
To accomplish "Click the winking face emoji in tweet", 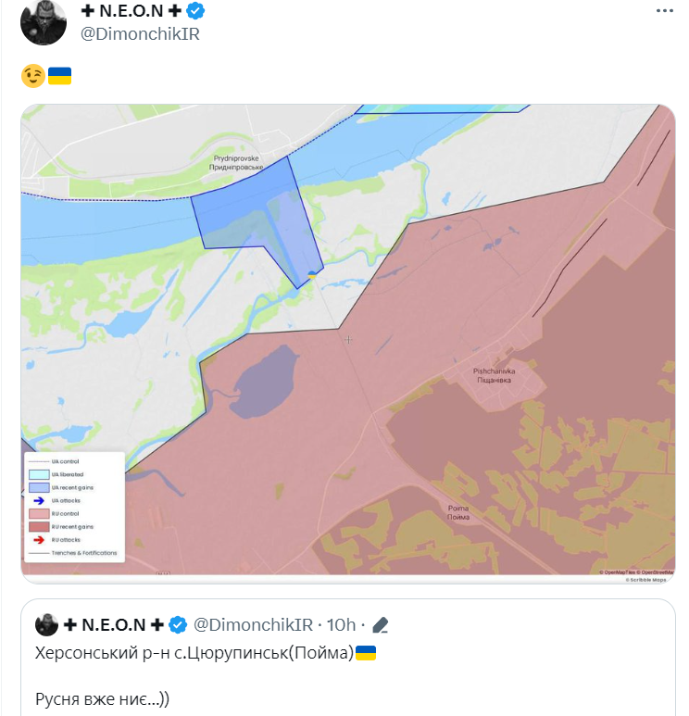I will [32, 76].
